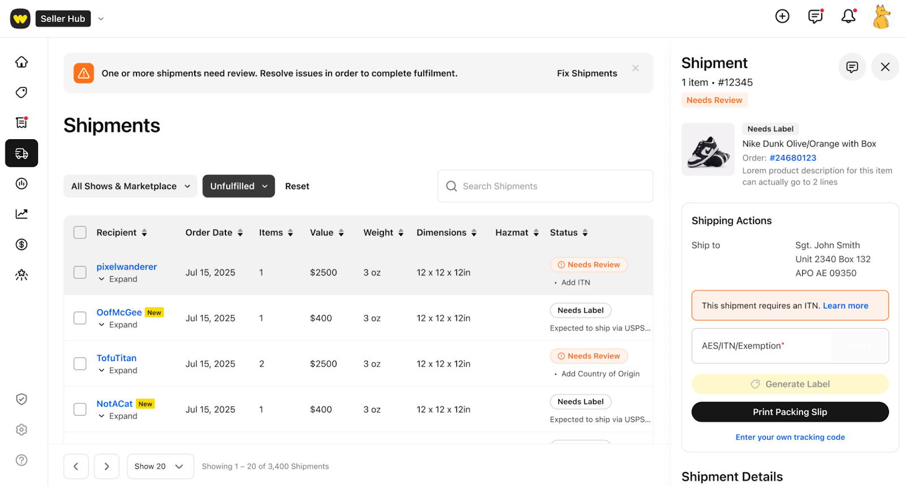Sort table by Status column header

coord(569,233)
